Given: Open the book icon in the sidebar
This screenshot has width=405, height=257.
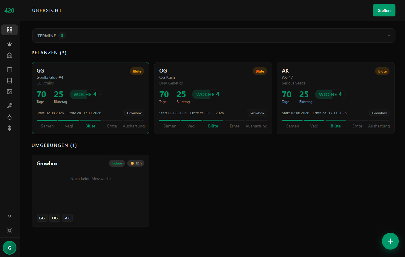Looking at the screenshot, I should click(10, 81).
